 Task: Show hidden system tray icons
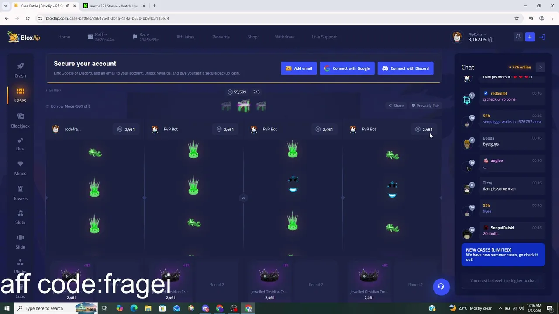(500, 308)
